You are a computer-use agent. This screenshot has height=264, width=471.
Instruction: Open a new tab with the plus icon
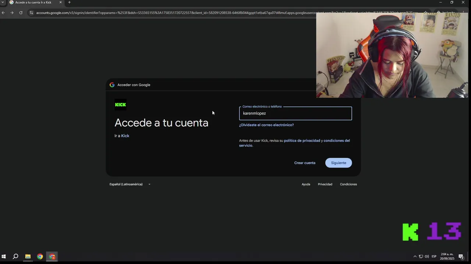coord(69,2)
